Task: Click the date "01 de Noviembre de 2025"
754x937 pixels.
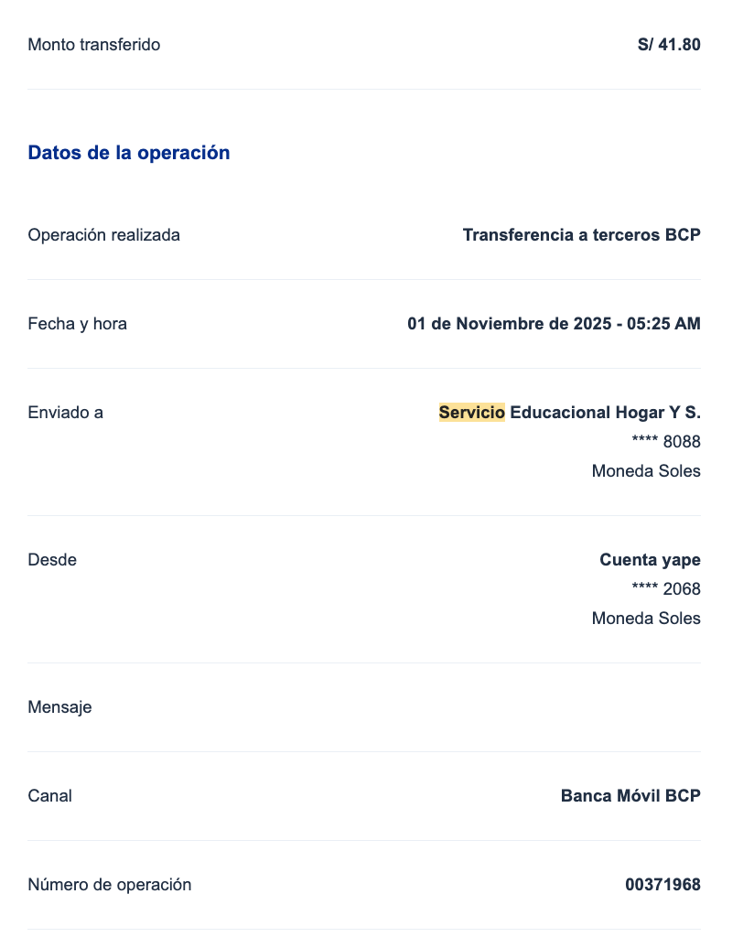Action: [508, 324]
